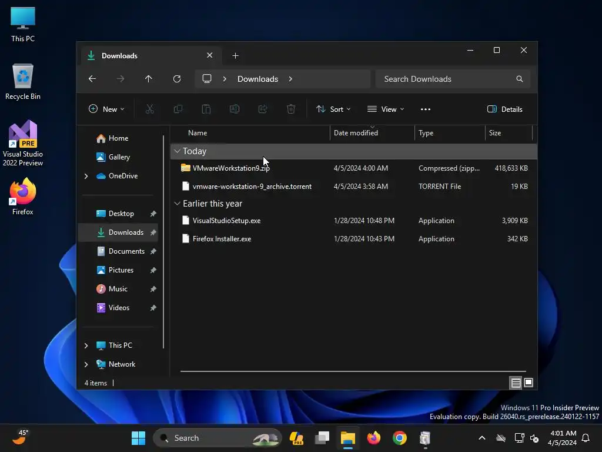Add a new File Explorer tab
Viewport: 602px width, 452px height.
[x=235, y=56]
